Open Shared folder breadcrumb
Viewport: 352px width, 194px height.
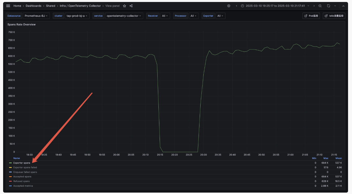tap(51, 6)
